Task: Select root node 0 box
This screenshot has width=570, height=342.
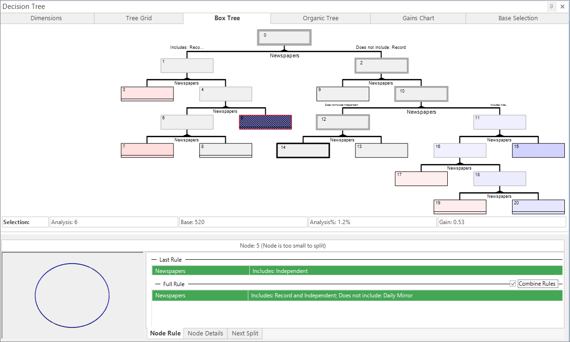Action: click(284, 38)
